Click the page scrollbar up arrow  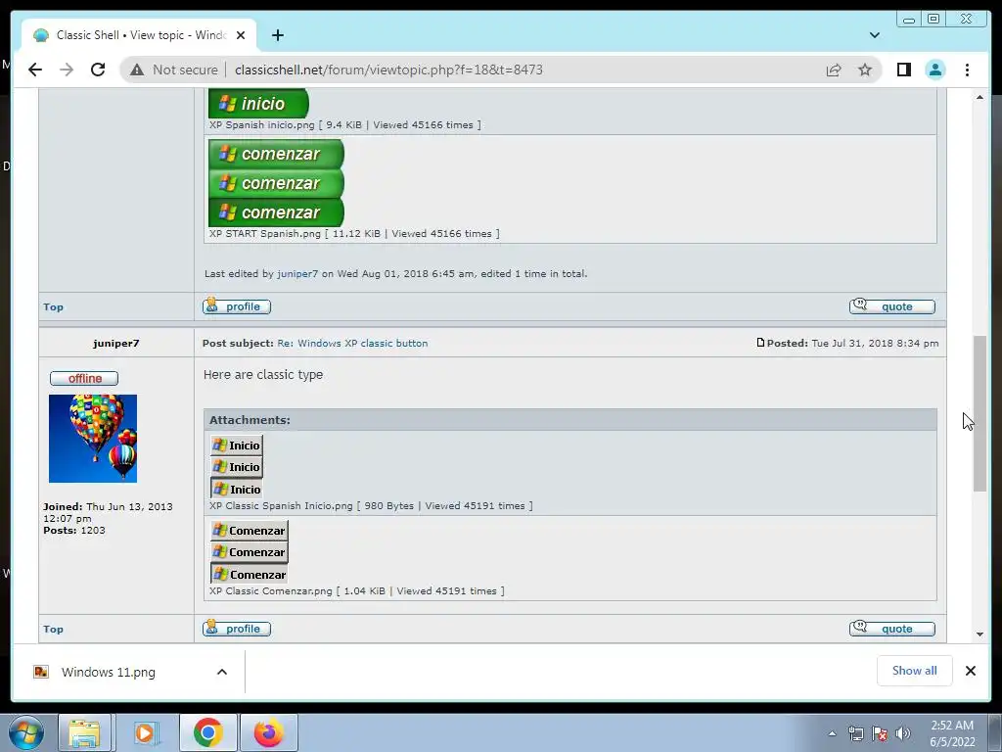(979, 97)
